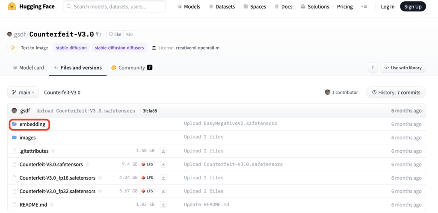Image resolution: width=438 pixels, height=213 pixels.
Task: Copy the model name with the copy icon
Action: tap(99, 34)
